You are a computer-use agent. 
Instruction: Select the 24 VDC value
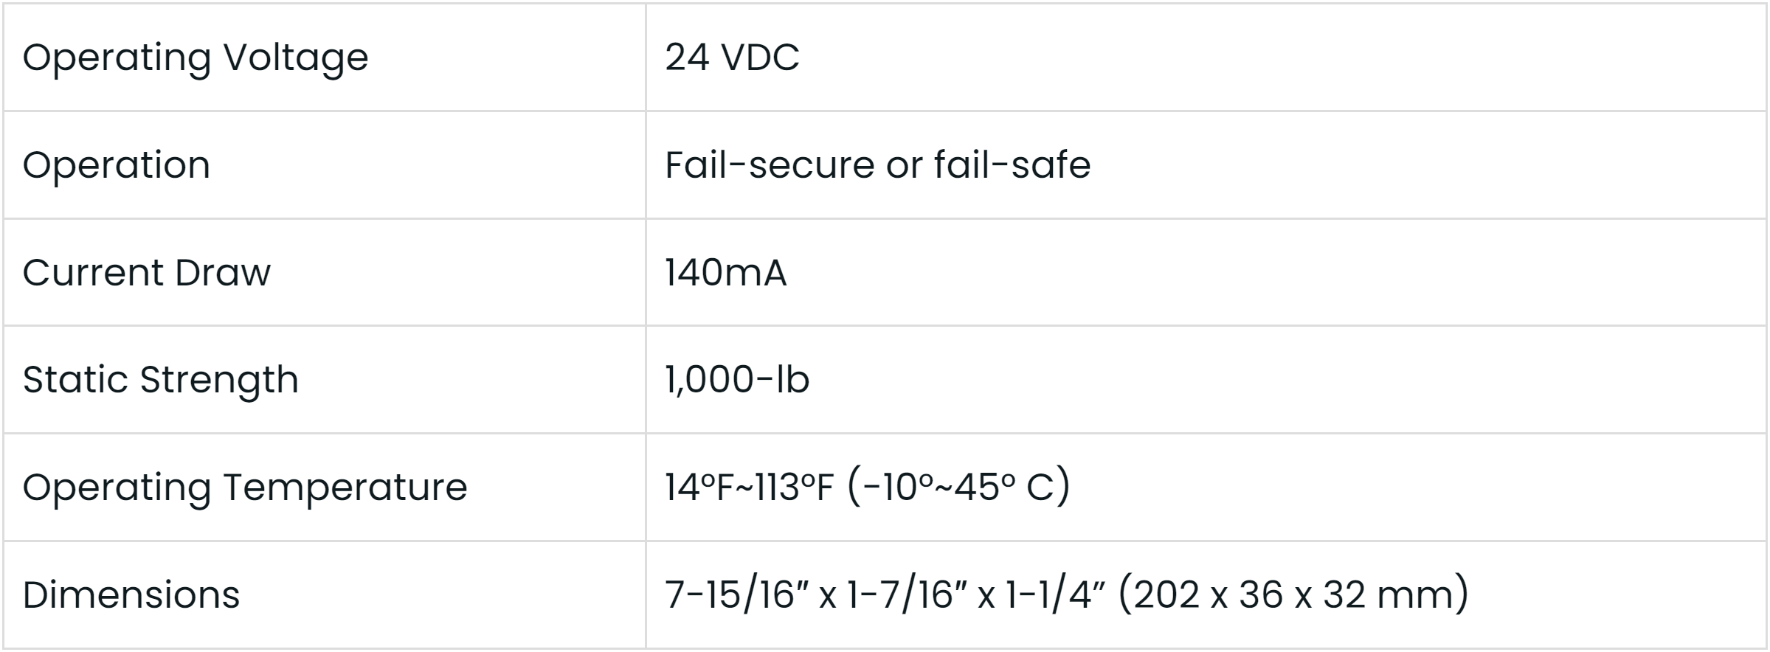point(732,58)
